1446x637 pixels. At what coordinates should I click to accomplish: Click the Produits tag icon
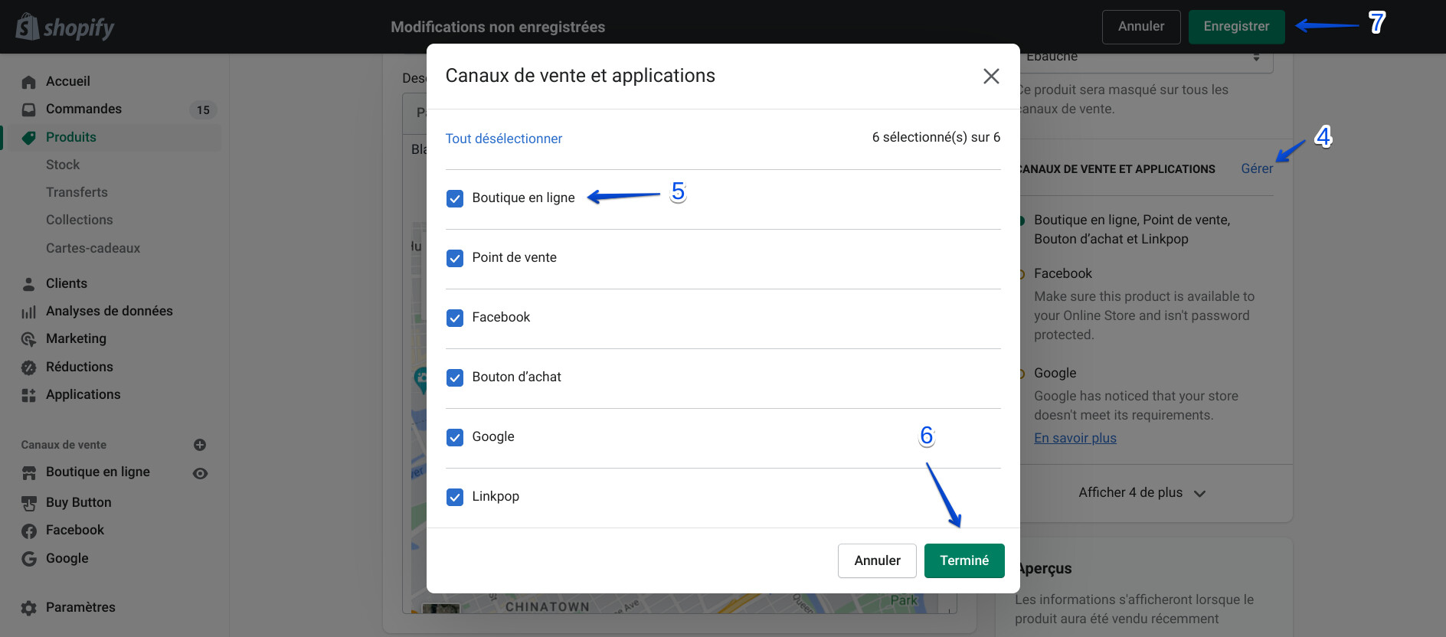[x=29, y=138]
